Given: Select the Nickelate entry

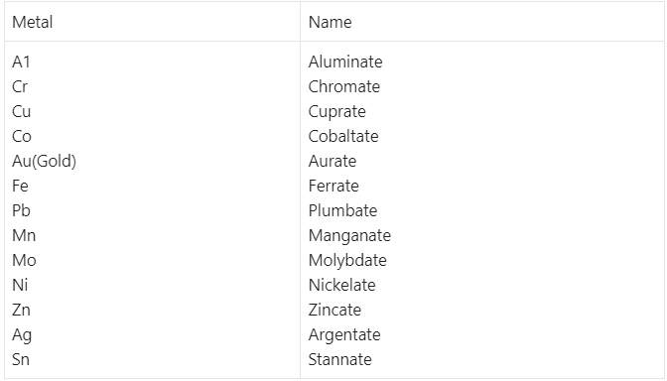Looking at the screenshot, I should pos(342,286).
